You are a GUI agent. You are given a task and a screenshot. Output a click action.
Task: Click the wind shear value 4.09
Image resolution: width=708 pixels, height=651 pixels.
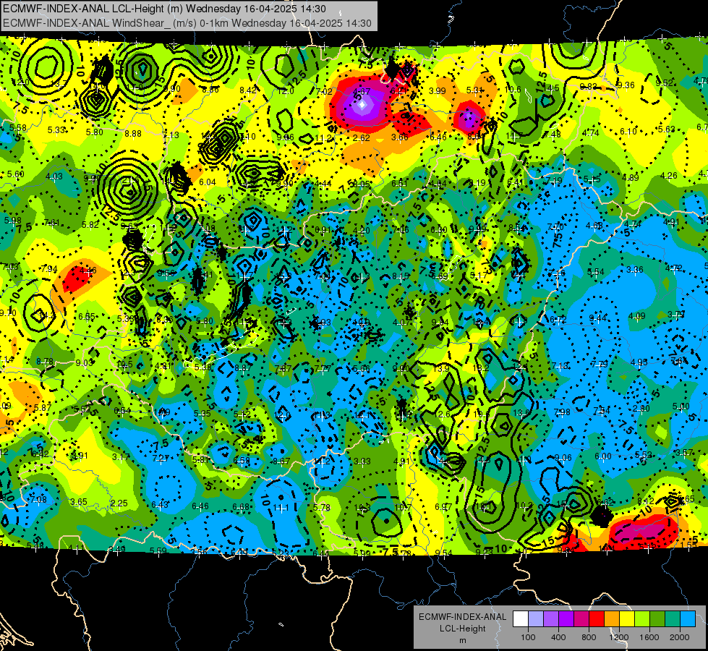pyautogui.click(x=636, y=316)
